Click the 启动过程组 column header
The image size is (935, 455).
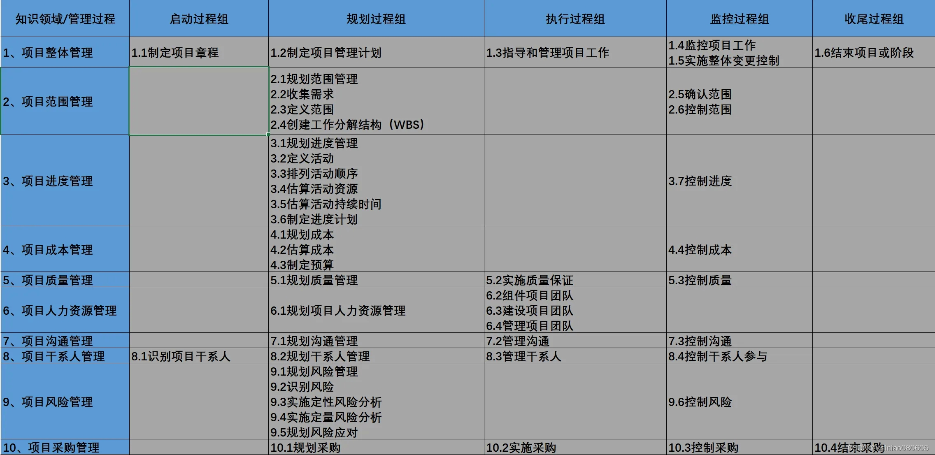click(x=199, y=19)
